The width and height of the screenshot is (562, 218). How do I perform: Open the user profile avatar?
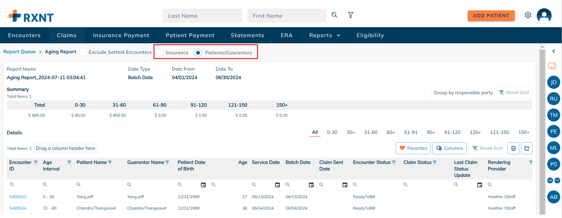[544, 15]
